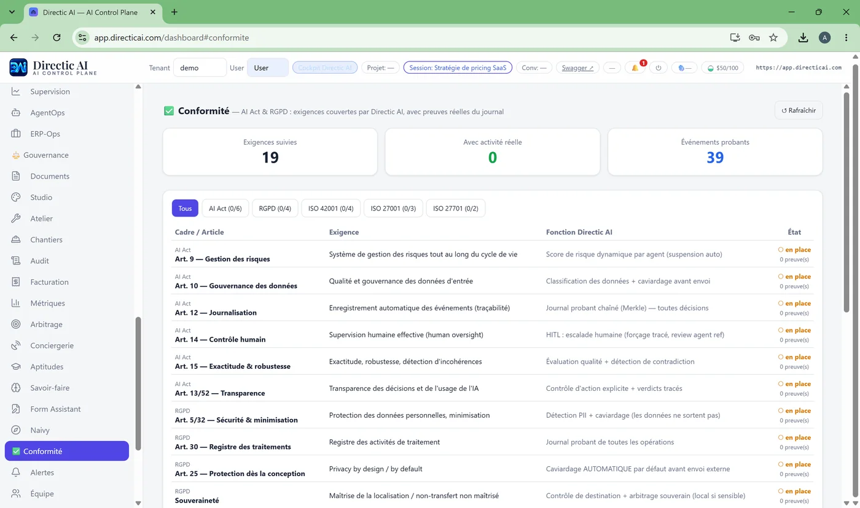Go to ERP-Ops section
This screenshot has width=860, height=508.
click(x=45, y=134)
